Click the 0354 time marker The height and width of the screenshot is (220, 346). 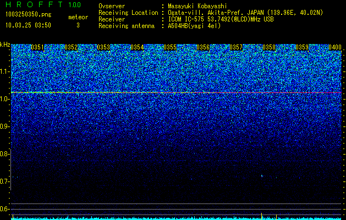[137, 47]
